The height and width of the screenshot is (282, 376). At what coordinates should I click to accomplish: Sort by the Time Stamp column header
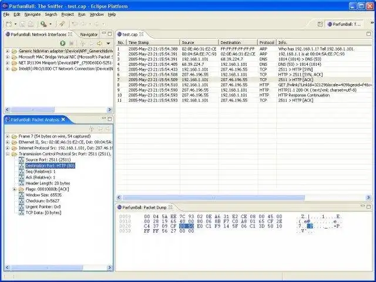pyautogui.click(x=153, y=43)
